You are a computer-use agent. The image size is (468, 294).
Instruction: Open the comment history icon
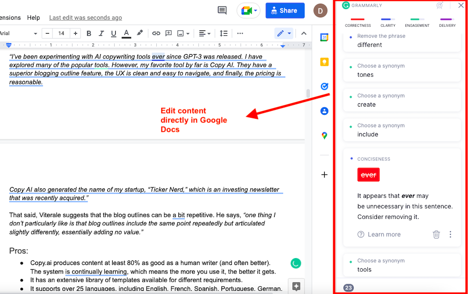(x=222, y=10)
